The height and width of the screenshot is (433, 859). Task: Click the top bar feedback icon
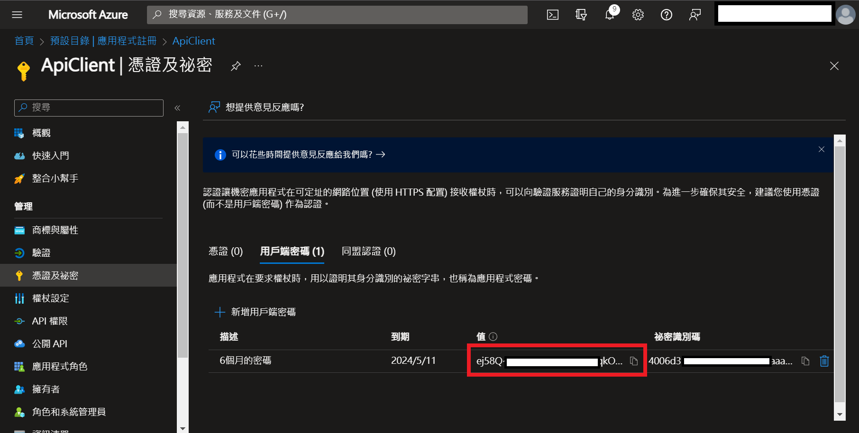tap(695, 15)
